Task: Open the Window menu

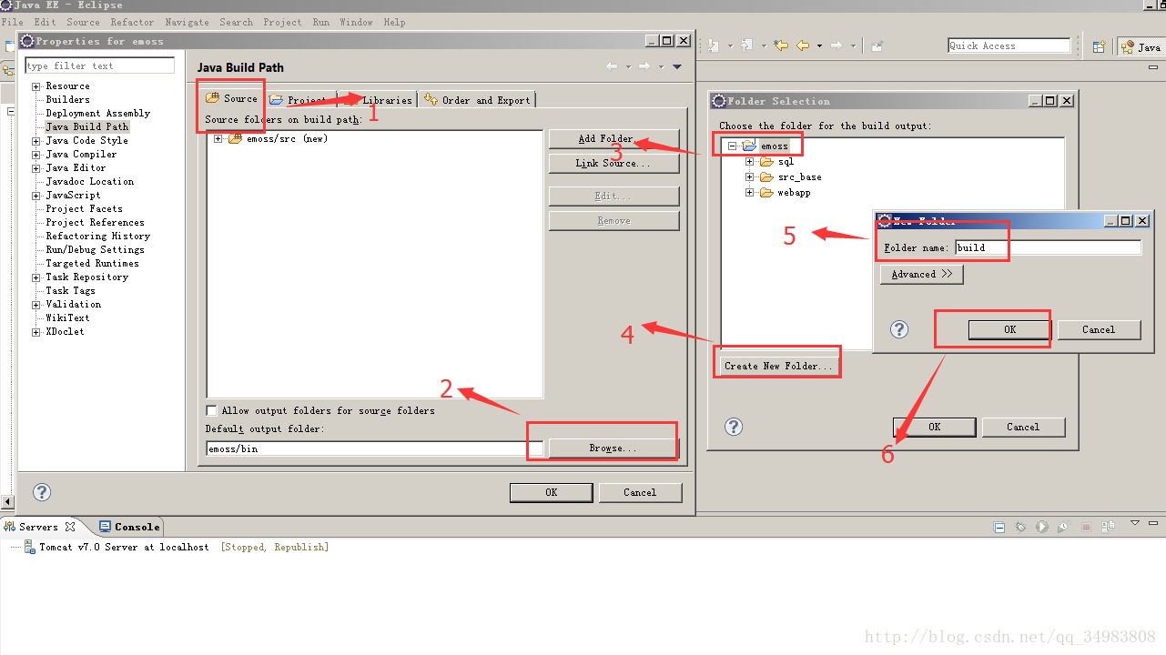Action: point(356,22)
